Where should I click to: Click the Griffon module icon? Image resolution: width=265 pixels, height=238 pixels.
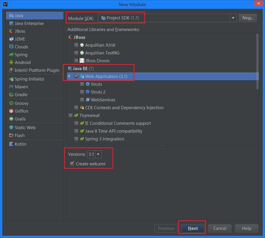coord(11,111)
